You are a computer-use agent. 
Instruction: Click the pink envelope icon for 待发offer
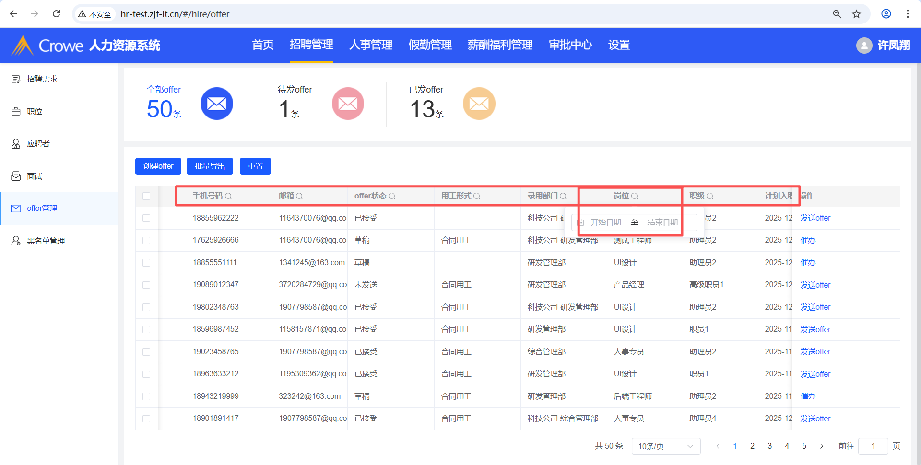click(x=348, y=104)
